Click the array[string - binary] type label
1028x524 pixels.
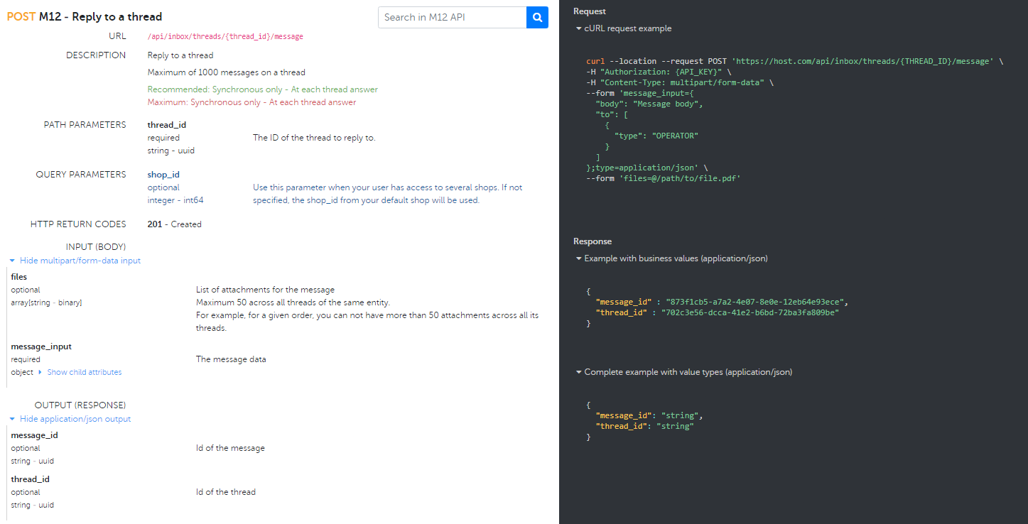point(46,302)
